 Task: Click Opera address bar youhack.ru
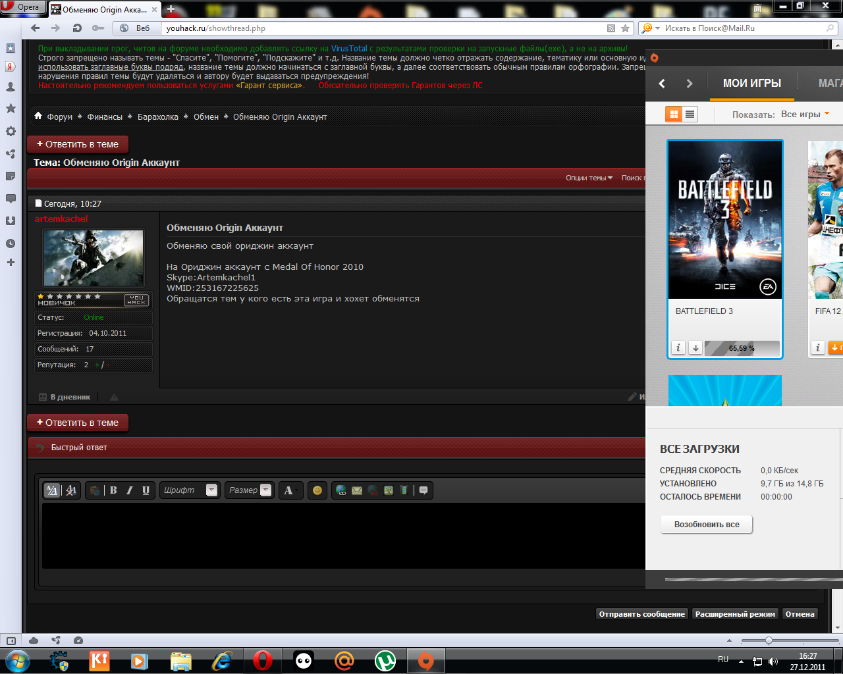[x=382, y=28]
